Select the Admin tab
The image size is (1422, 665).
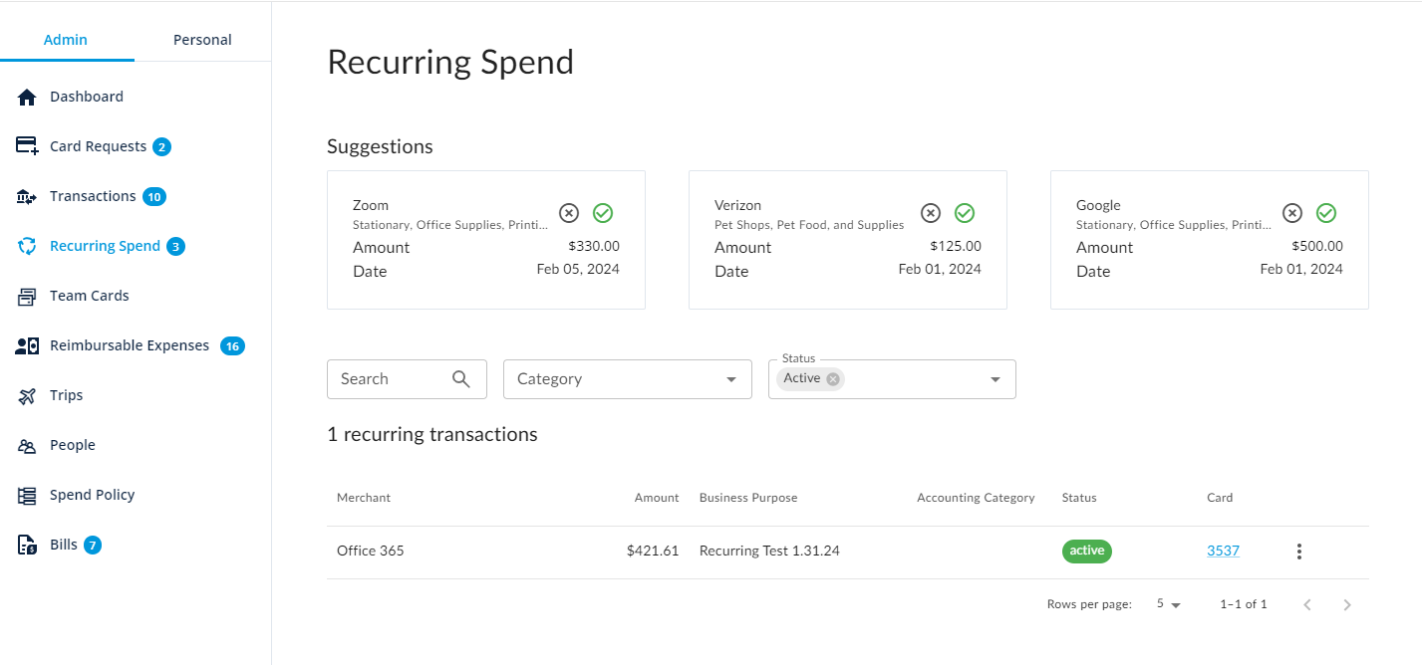[65, 39]
